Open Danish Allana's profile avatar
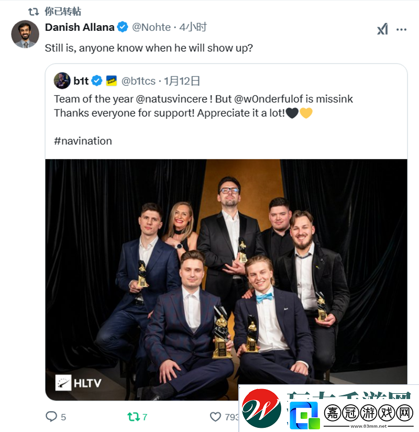419x432 pixels. coord(25,34)
